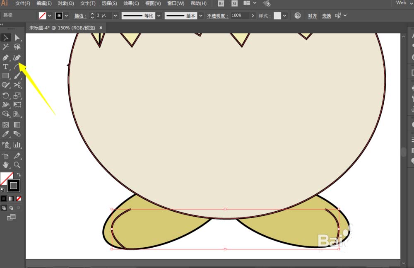Select the Gradient tool
The image size is (414, 268).
17,125
